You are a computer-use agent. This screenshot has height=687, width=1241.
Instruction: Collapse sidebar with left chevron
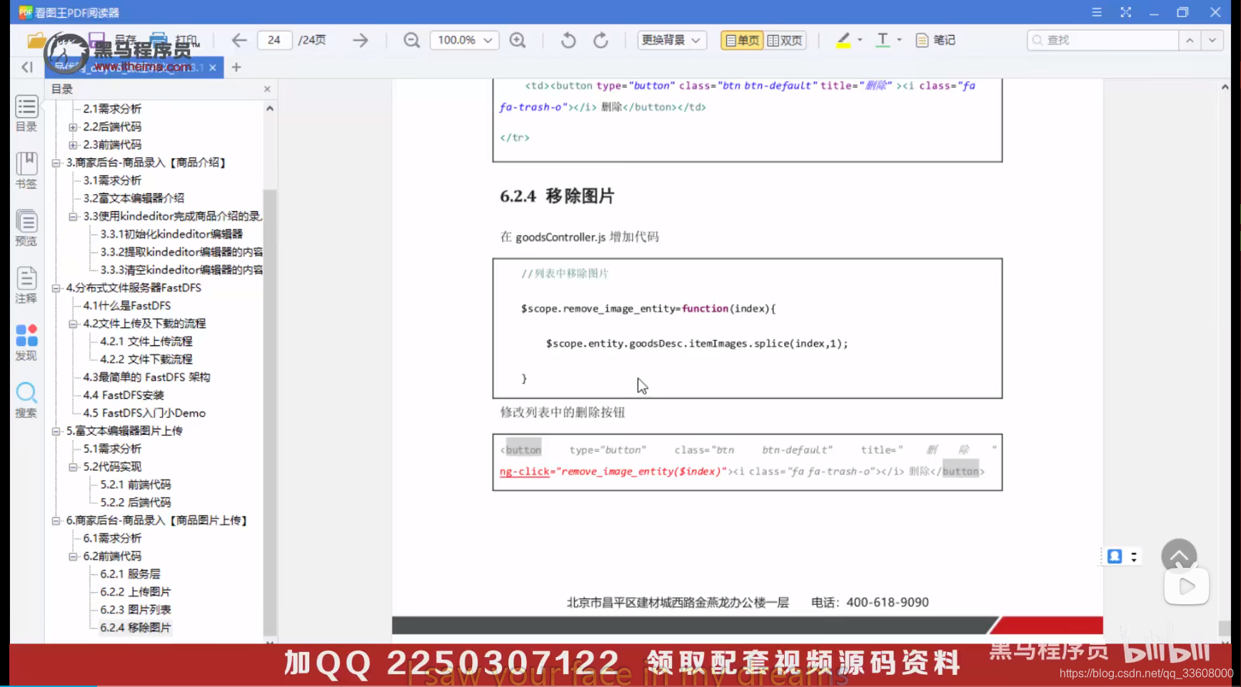coord(27,67)
